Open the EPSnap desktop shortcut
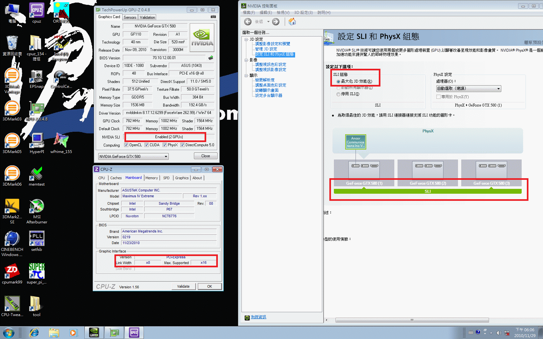543x339 pixels. [x=37, y=79]
